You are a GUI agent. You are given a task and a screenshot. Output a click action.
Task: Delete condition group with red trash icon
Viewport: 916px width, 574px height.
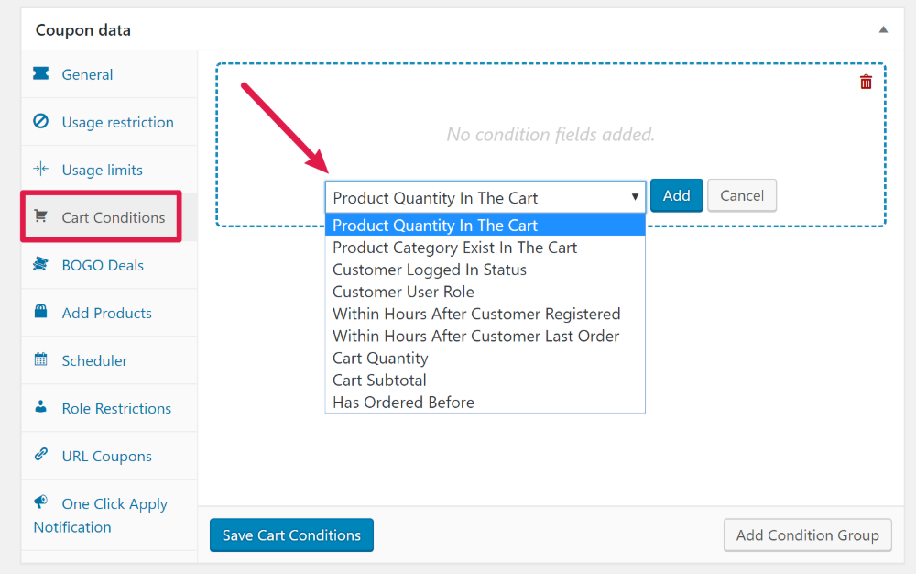[866, 82]
